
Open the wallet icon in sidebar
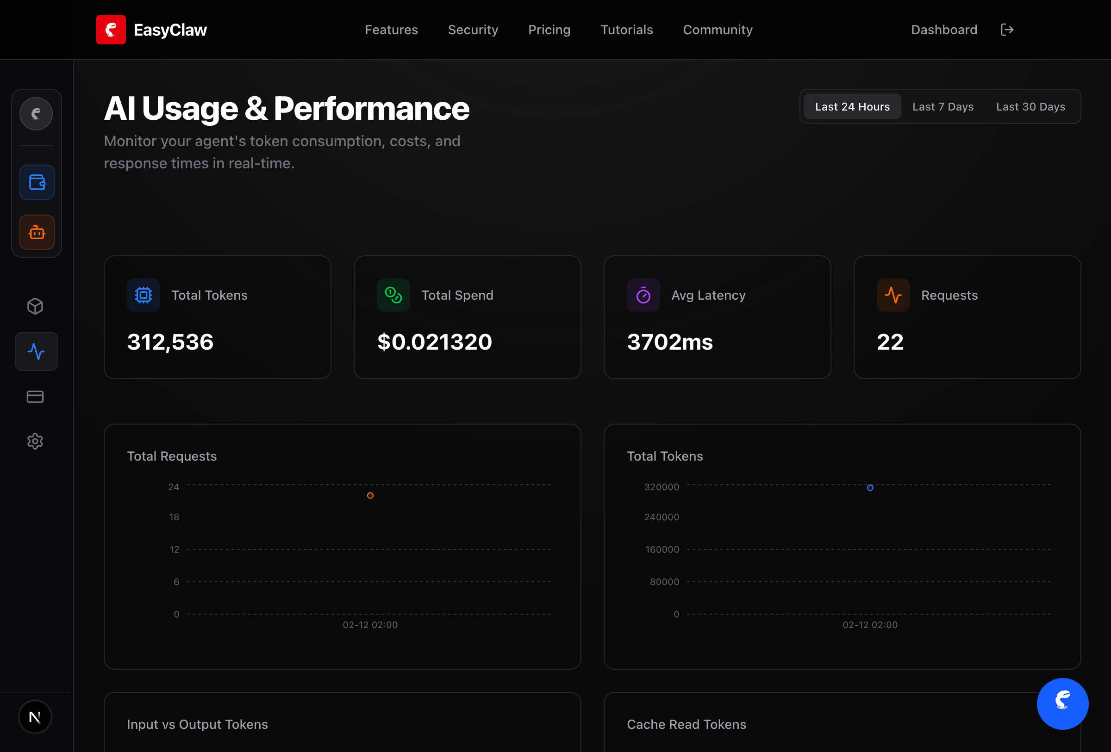point(37,182)
